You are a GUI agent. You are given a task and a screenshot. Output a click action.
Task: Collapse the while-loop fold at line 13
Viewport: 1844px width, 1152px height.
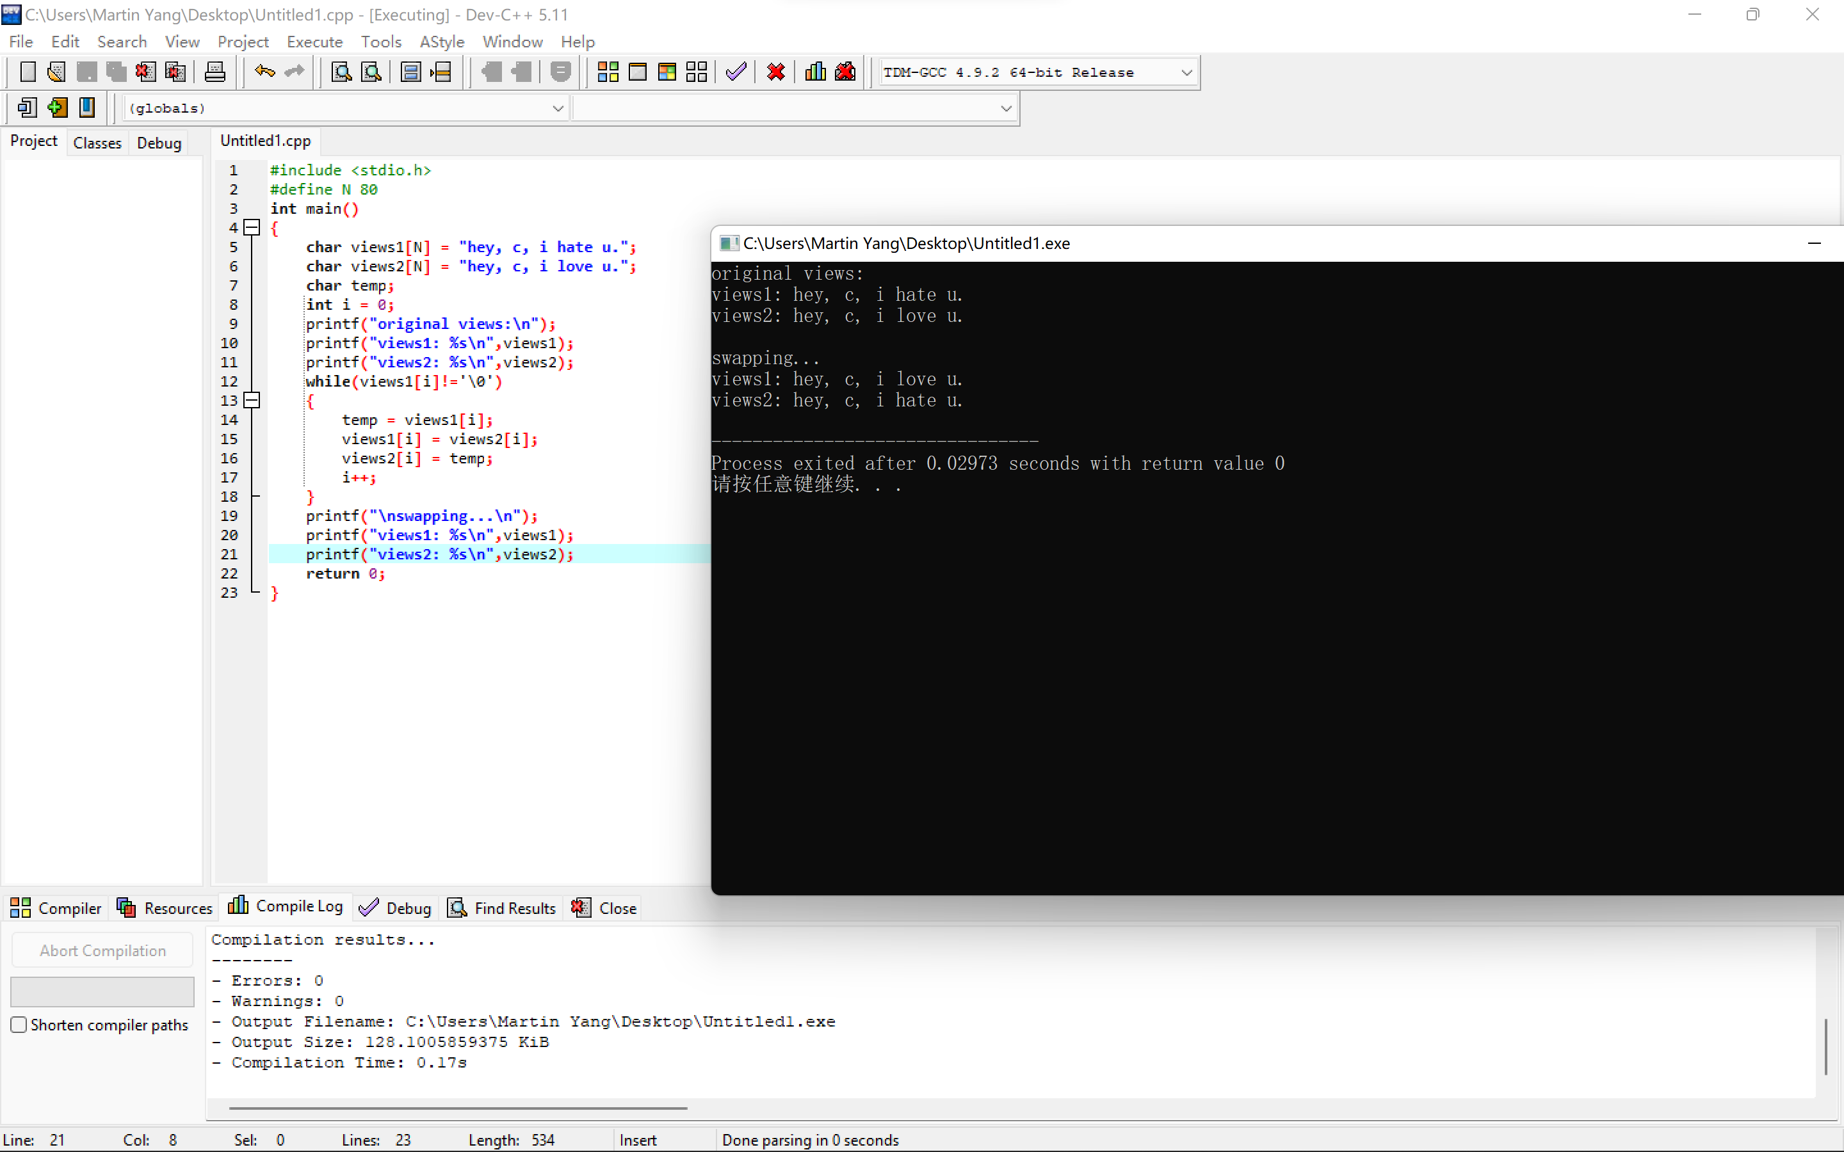click(252, 400)
